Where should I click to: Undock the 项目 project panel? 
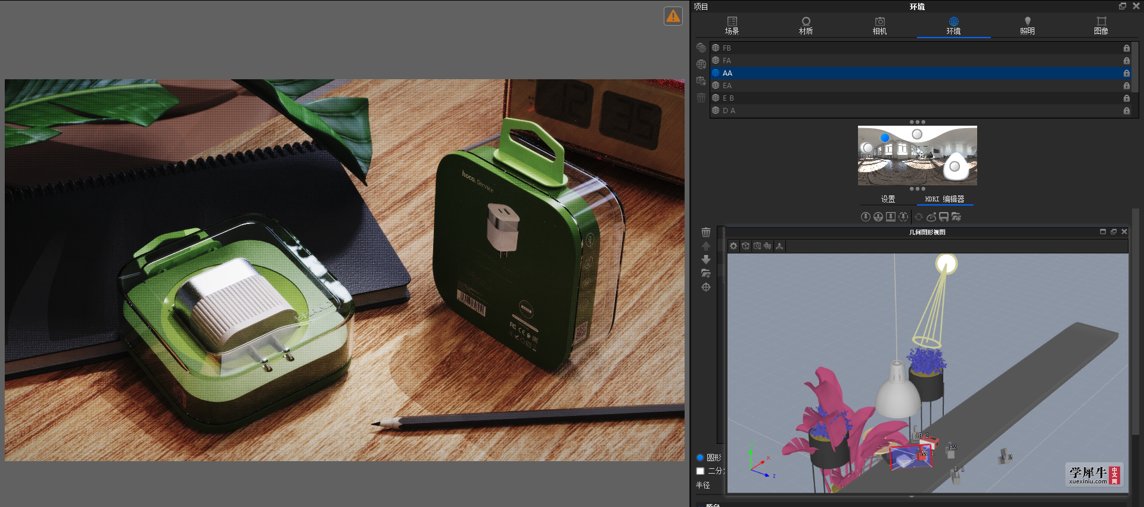tap(1123, 6)
